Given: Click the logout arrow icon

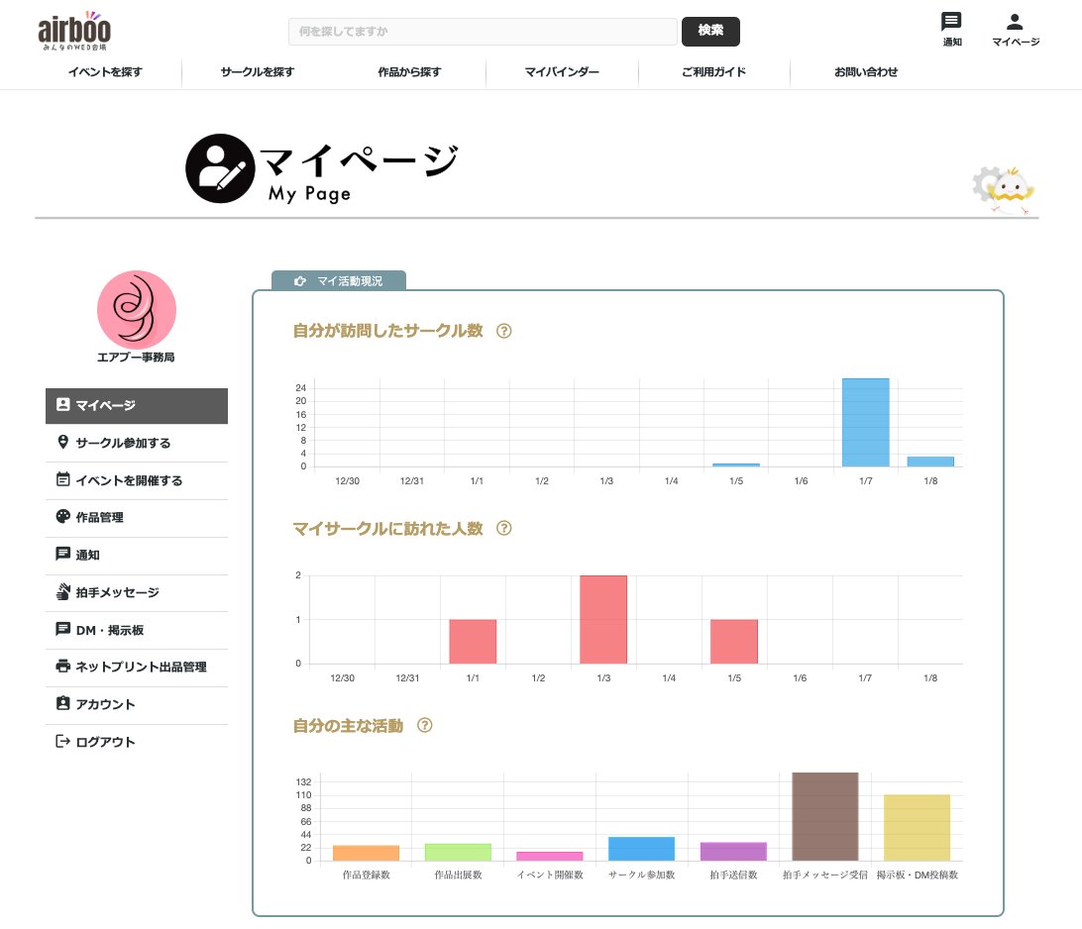Looking at the screenshot, I should (62, 742).
